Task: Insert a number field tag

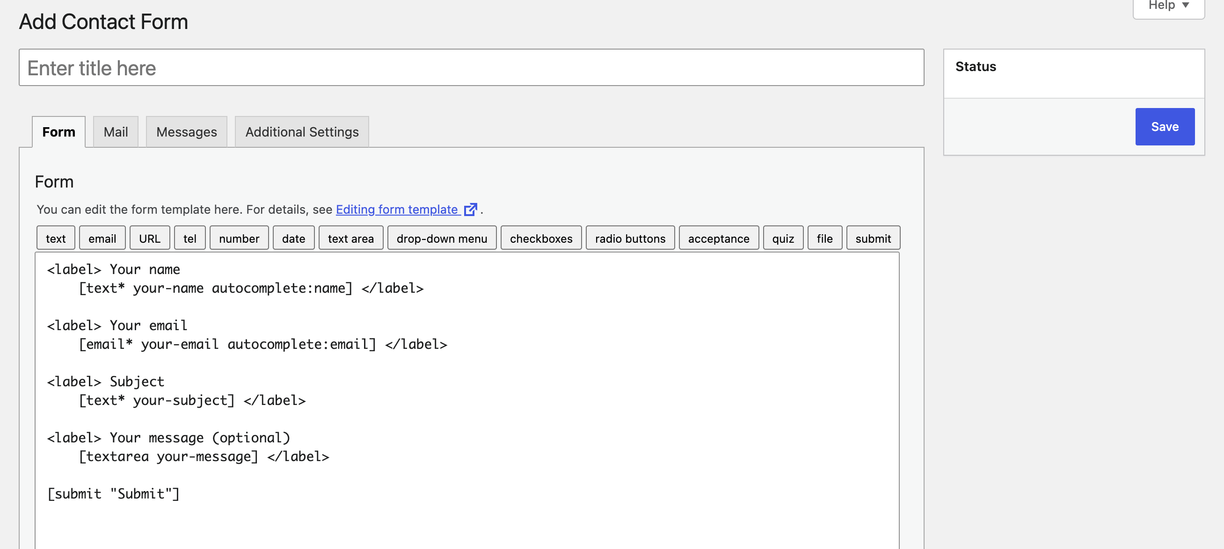Action: point(239,238)
